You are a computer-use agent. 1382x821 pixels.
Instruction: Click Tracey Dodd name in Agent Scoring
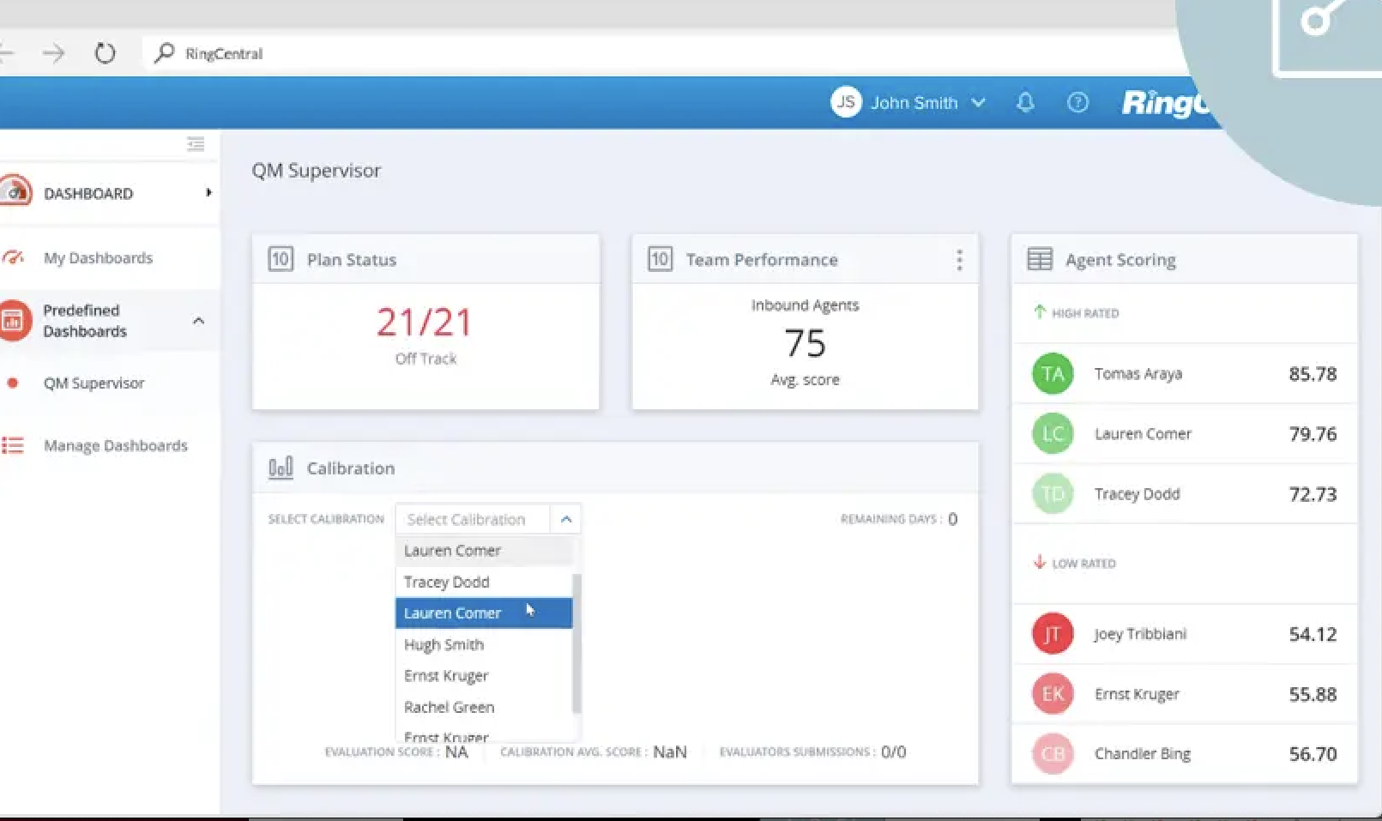1137,494
